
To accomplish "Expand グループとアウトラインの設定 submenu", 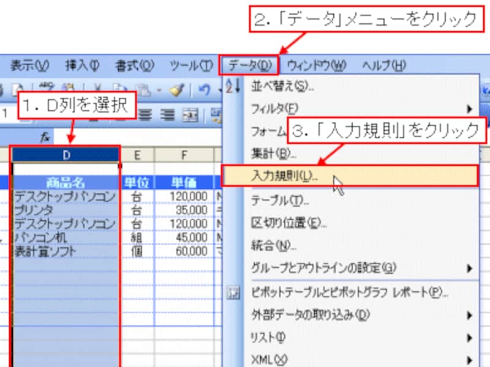I will click(469, 268).
